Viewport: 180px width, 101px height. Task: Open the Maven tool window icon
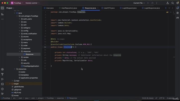[x=177, y=18]
